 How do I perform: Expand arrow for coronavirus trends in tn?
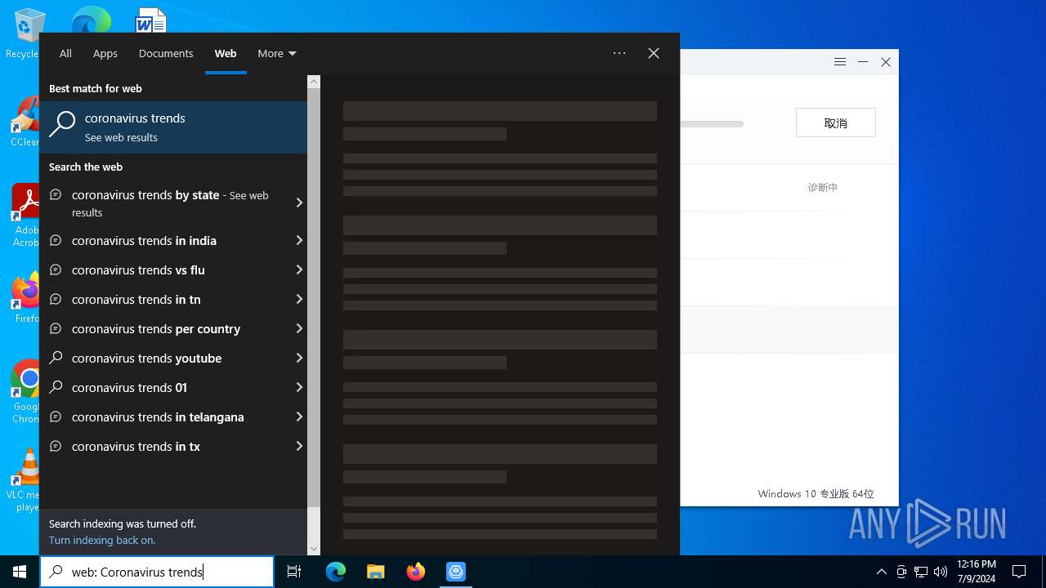pyautogui.click(x=299, y=299)
